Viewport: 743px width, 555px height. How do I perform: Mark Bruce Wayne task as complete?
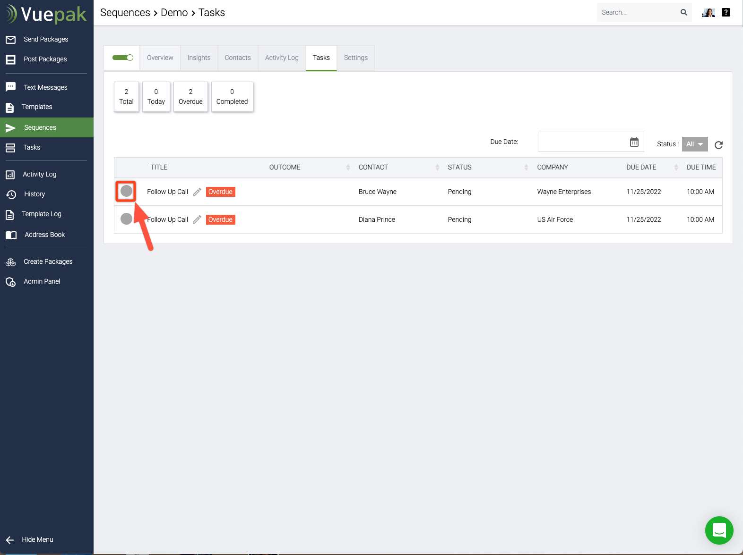click(126, 191)
